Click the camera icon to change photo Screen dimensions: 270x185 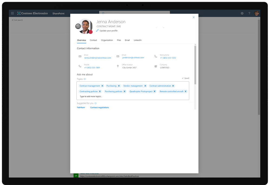coord(78,26)
